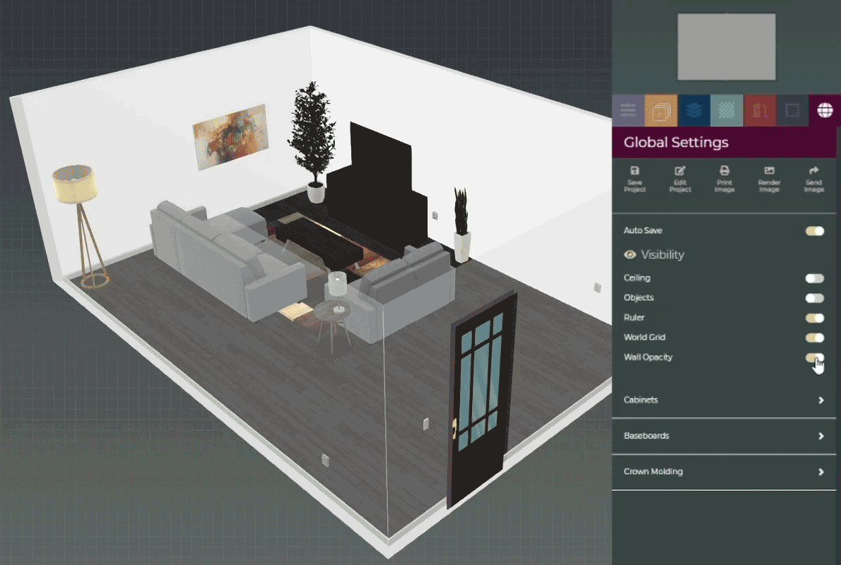Click the Print Image icon
The height and width of the screenshot is (565, 841).
[x=724, y=172]
